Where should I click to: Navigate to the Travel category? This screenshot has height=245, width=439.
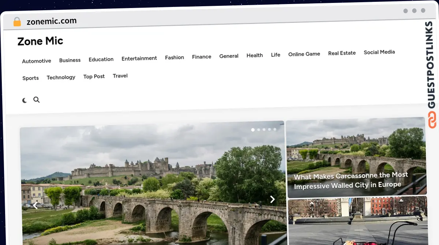tap(120, 76)
